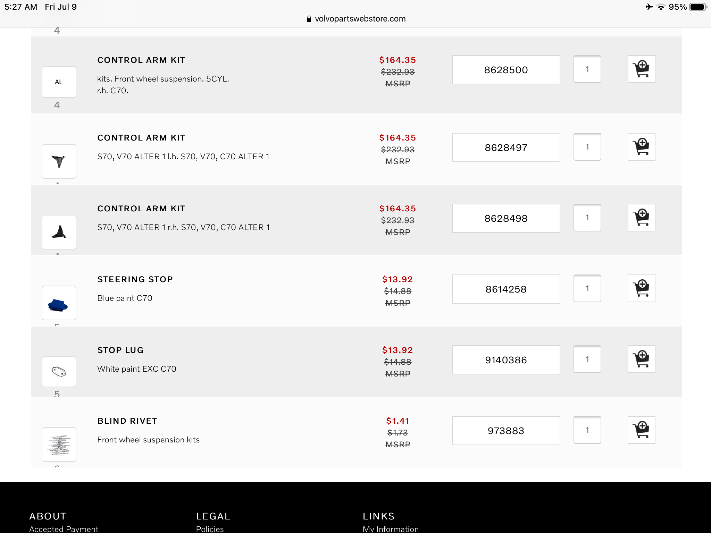
Task: Open the BLIND RIVET product title
Action: pyautogui.click(x=127, y=421)
